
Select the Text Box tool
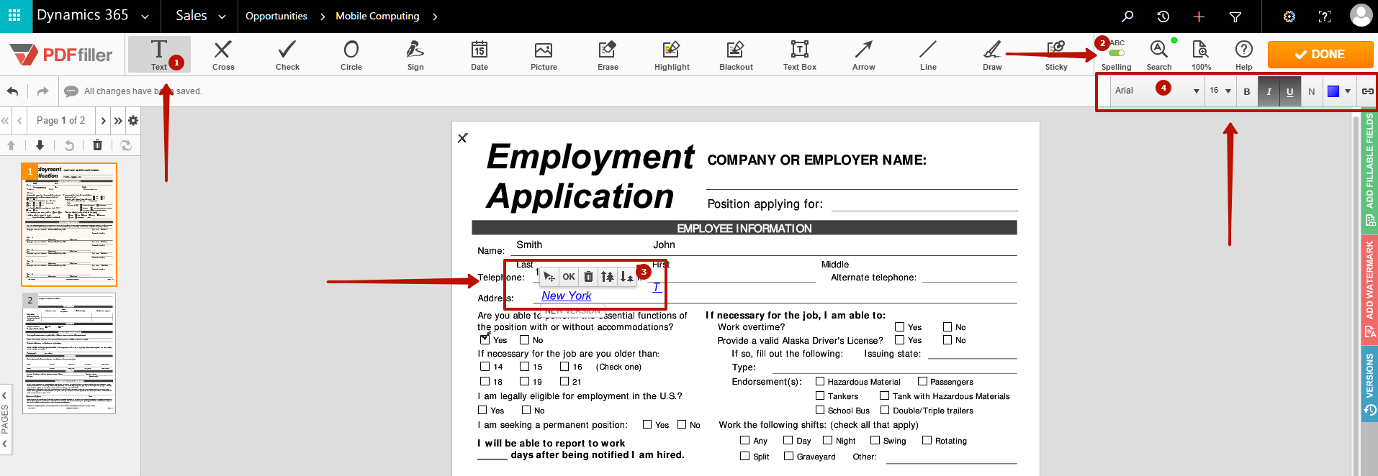[x=800, y=54]
